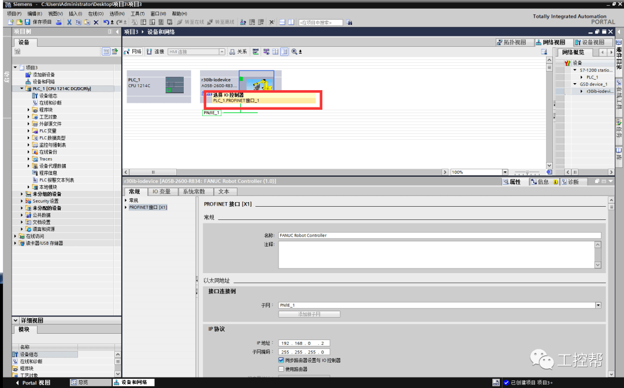The width and height of the screenshot is (624, 388).
Task: Click the 保存项目 save project button
Action: 38,23
